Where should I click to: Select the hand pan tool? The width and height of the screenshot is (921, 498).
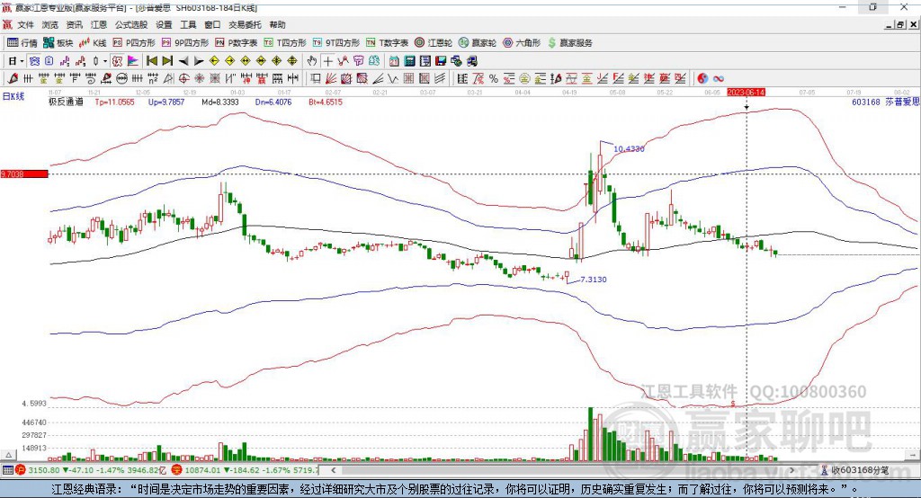312,61
